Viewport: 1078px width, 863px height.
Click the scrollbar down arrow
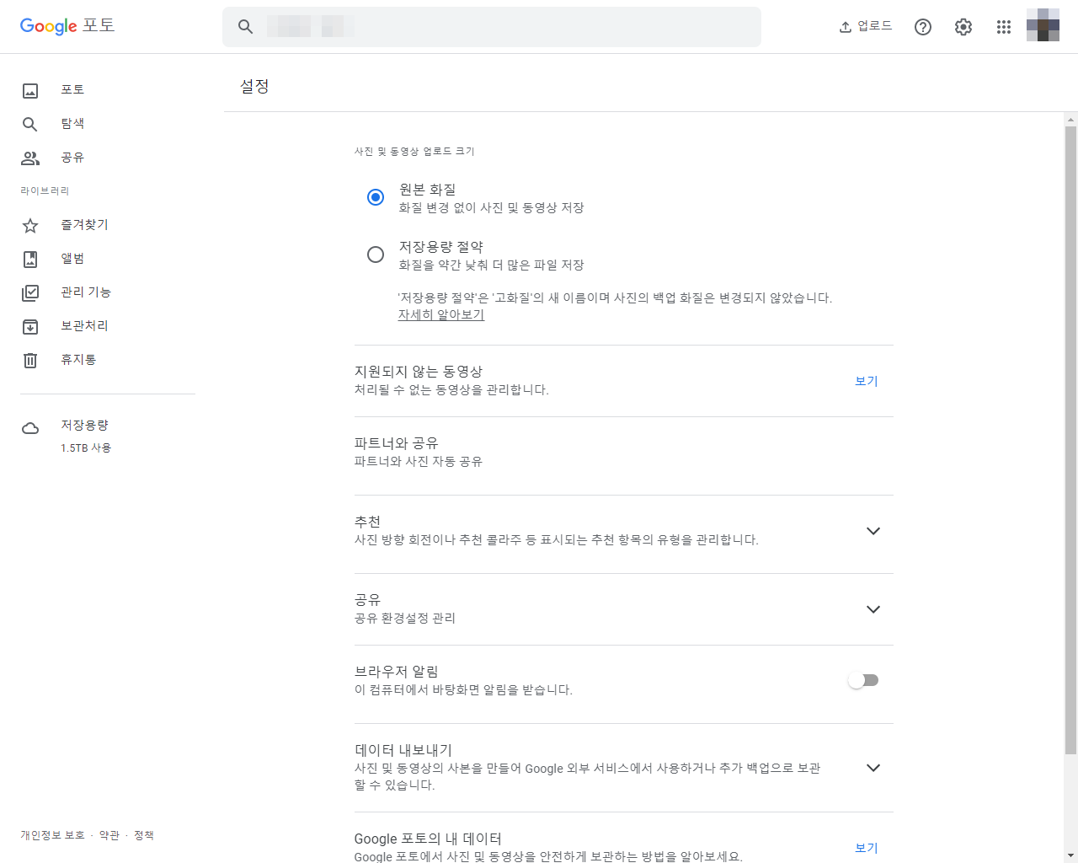click(1070, 855)
